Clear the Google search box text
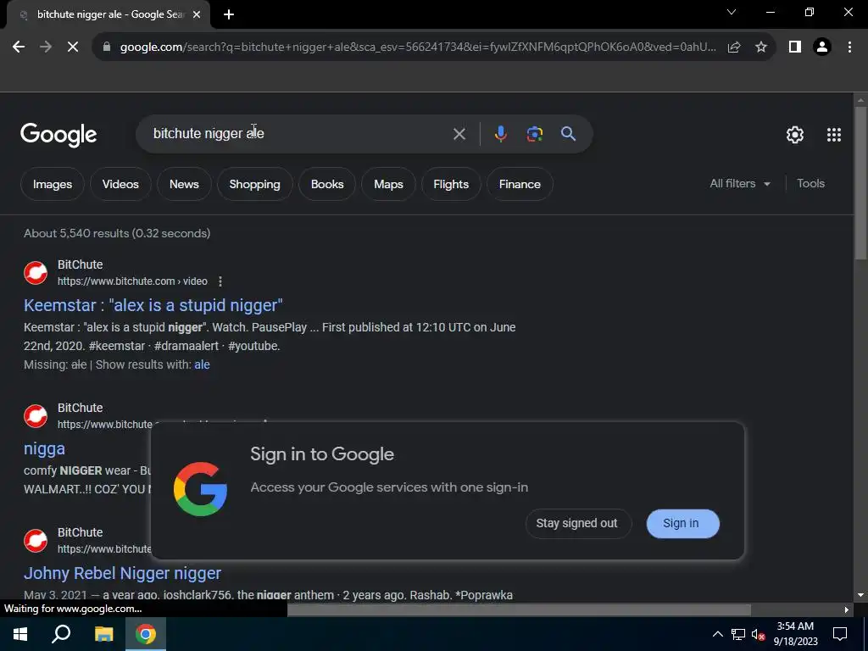 click(459, 134)
